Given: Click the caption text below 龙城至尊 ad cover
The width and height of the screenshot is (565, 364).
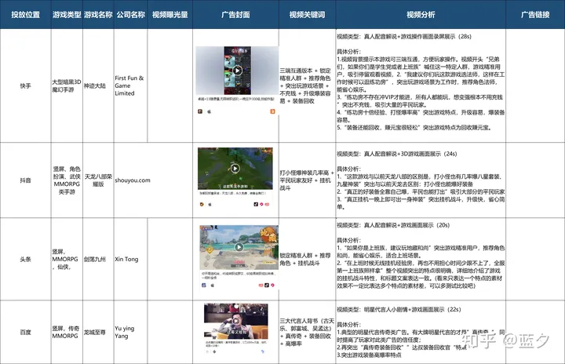Looking at the screenshot, I should [236, 344].
